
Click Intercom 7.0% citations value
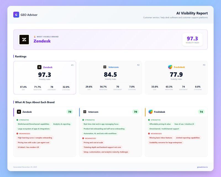(x=132, y=87)
